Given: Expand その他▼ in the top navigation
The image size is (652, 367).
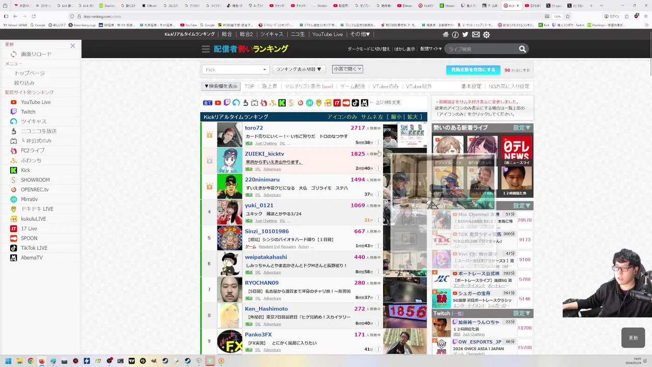Looking at the screenshot, I should pyautogui.click(x=360, y=34).
